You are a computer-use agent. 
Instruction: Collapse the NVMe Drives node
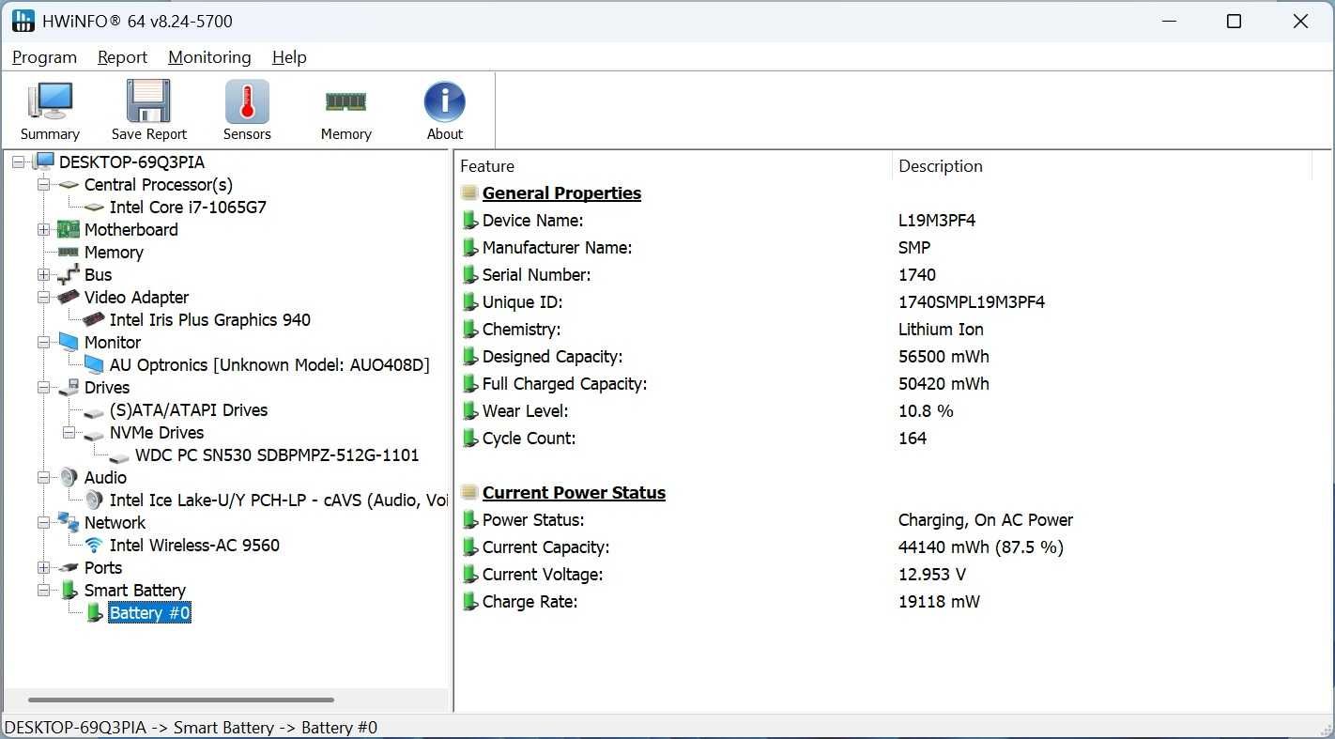pyautogui.click(x=69, y=433)
